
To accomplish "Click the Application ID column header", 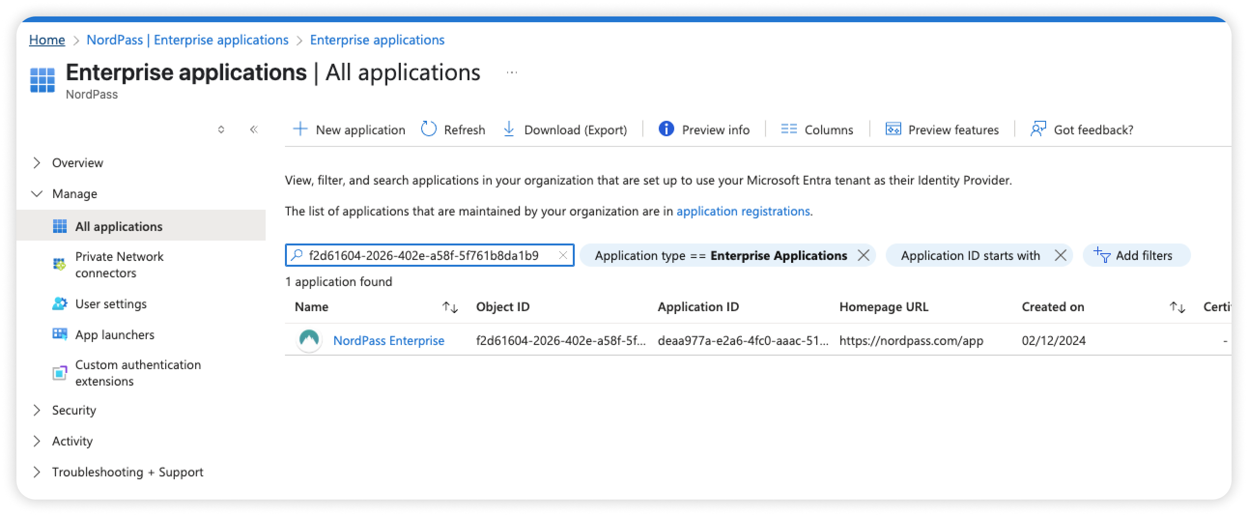I will pyautogui.click(x=697, y=307).
